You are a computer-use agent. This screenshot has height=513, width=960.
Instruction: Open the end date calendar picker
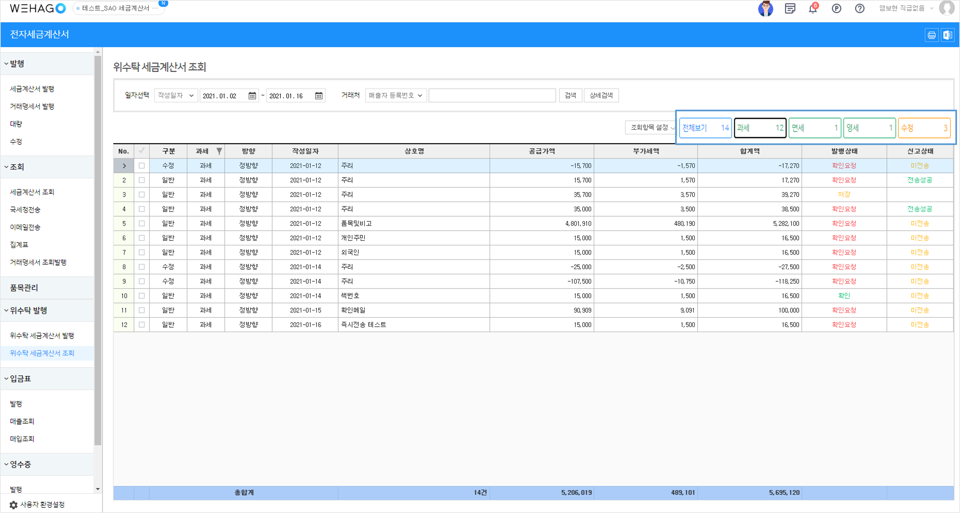click(x=319, y=96)
